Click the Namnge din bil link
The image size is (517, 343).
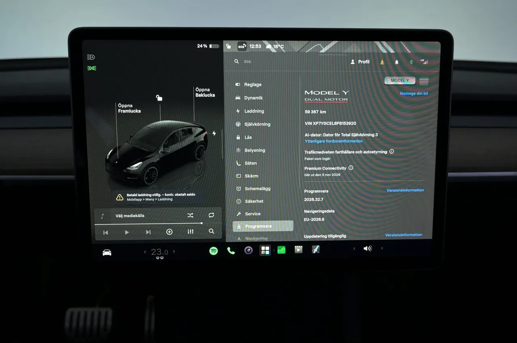pyautogui.click(x=414, y=94)
